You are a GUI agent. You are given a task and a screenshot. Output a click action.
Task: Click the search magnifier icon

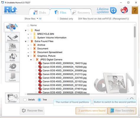132,99
